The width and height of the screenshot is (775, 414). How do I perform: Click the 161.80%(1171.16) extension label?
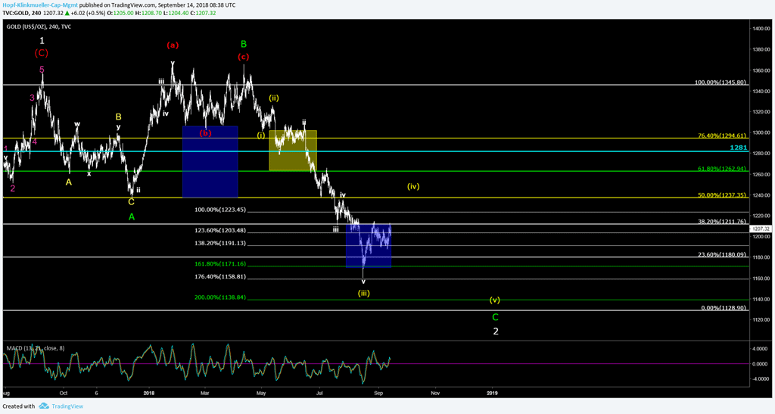point(220,263)
